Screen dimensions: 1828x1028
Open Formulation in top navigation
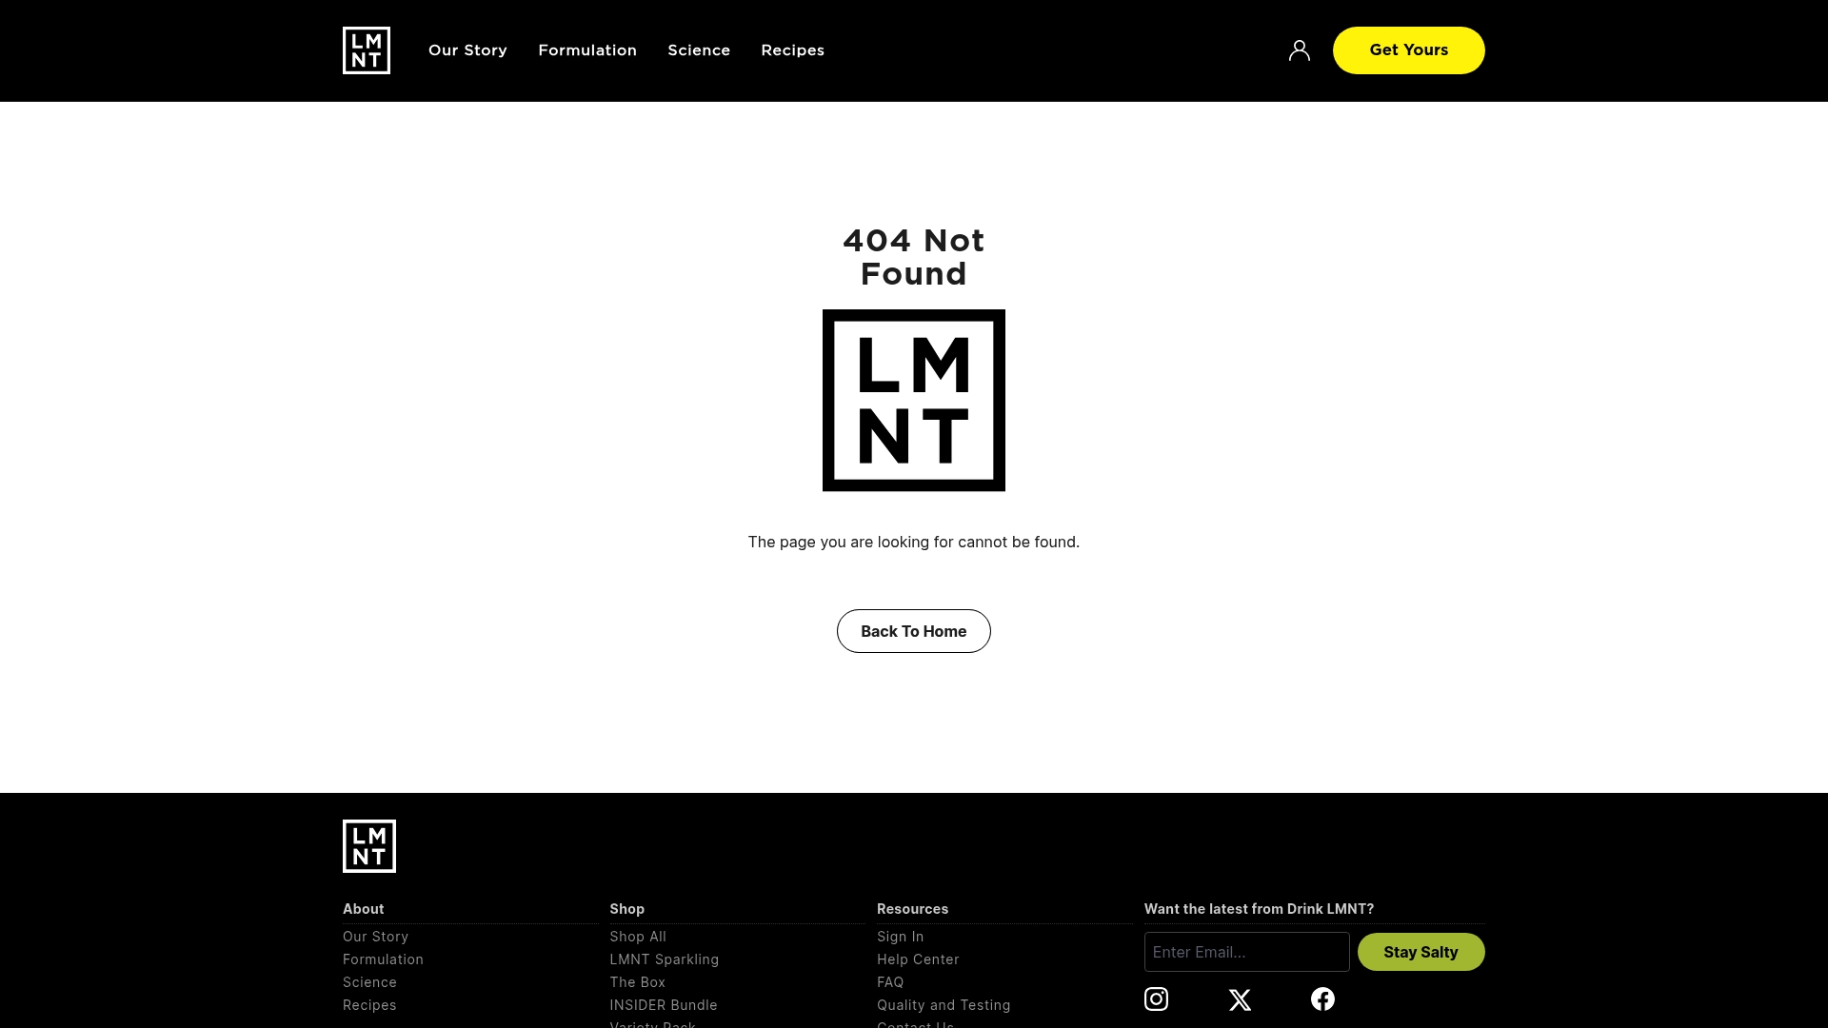[x=587, y=50]
